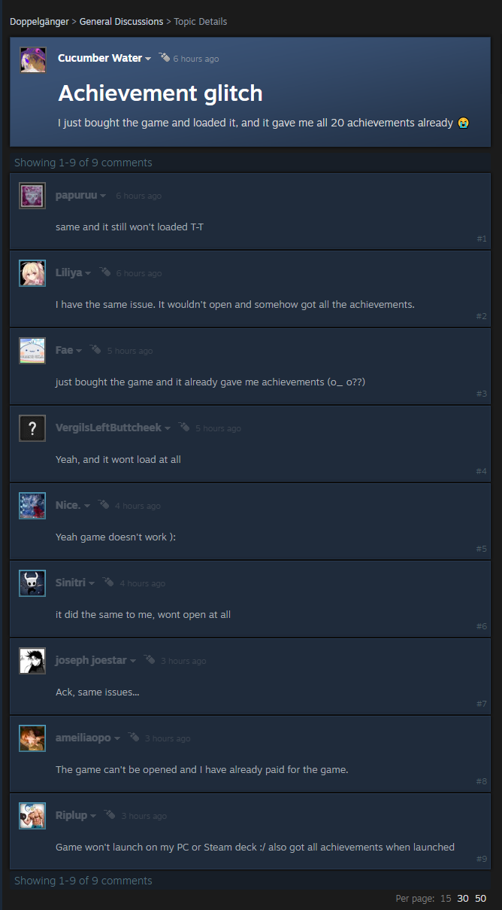
Task: Expand the dropdown arrow next to papuruu
Action: 103,196
